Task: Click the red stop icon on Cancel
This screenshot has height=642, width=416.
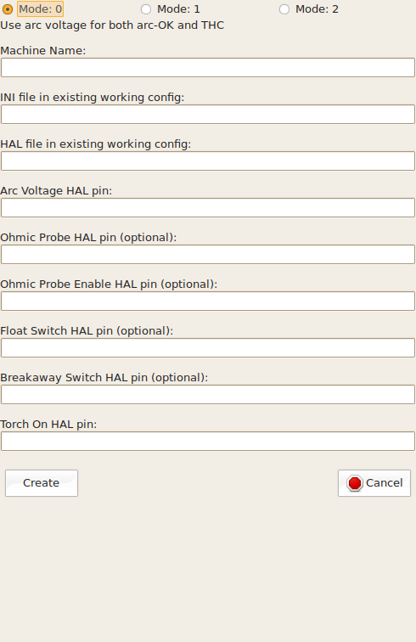Action: coord(355,483)
